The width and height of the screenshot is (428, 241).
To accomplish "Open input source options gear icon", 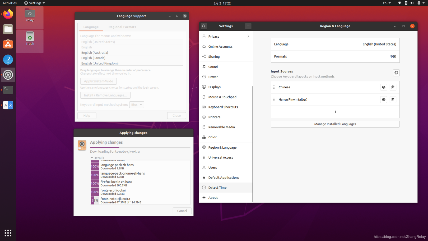I will pos(396,73).
